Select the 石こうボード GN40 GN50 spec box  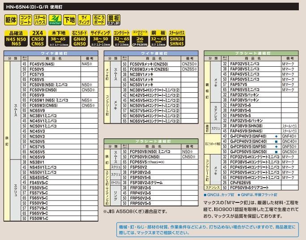[79, 39]
